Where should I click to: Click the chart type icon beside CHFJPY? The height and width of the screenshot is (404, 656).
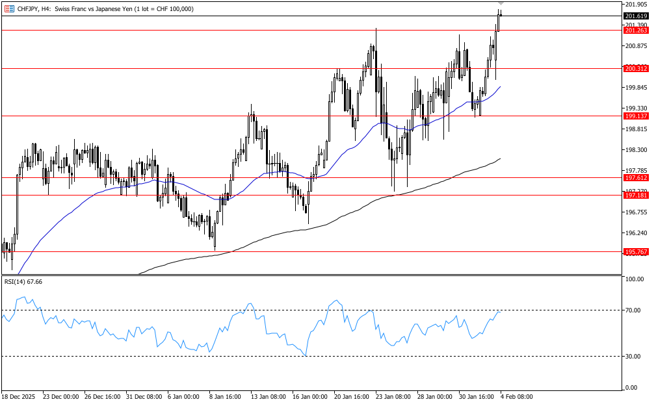[9, 8]
